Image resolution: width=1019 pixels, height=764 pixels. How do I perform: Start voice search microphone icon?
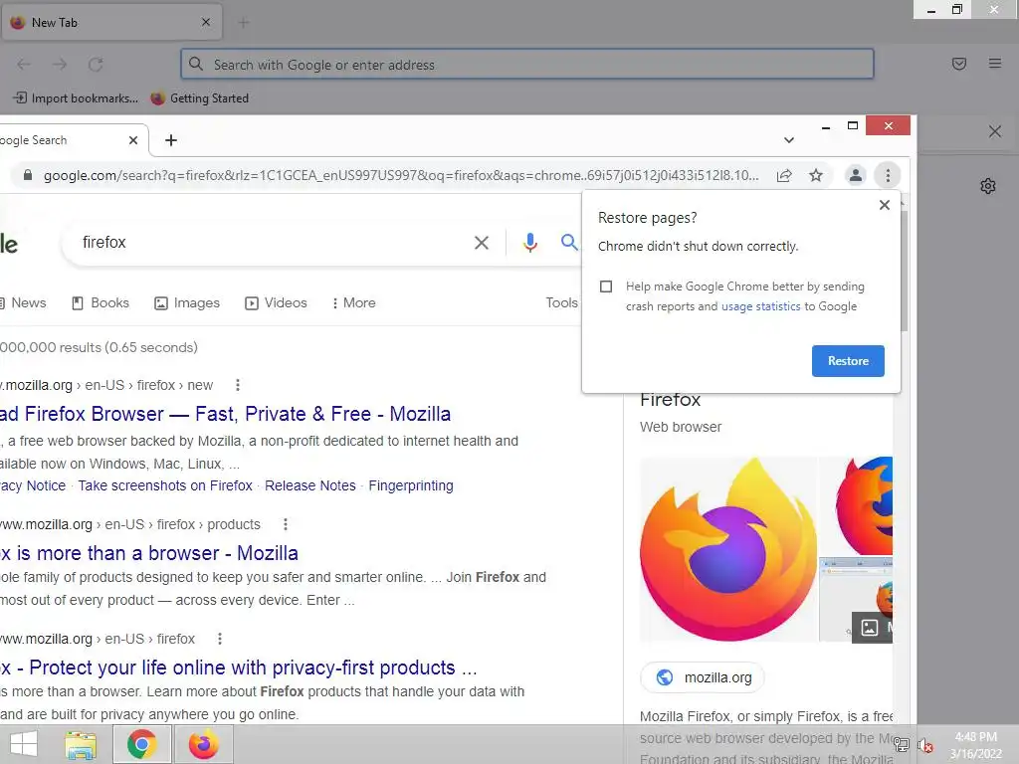pos(530,243)
